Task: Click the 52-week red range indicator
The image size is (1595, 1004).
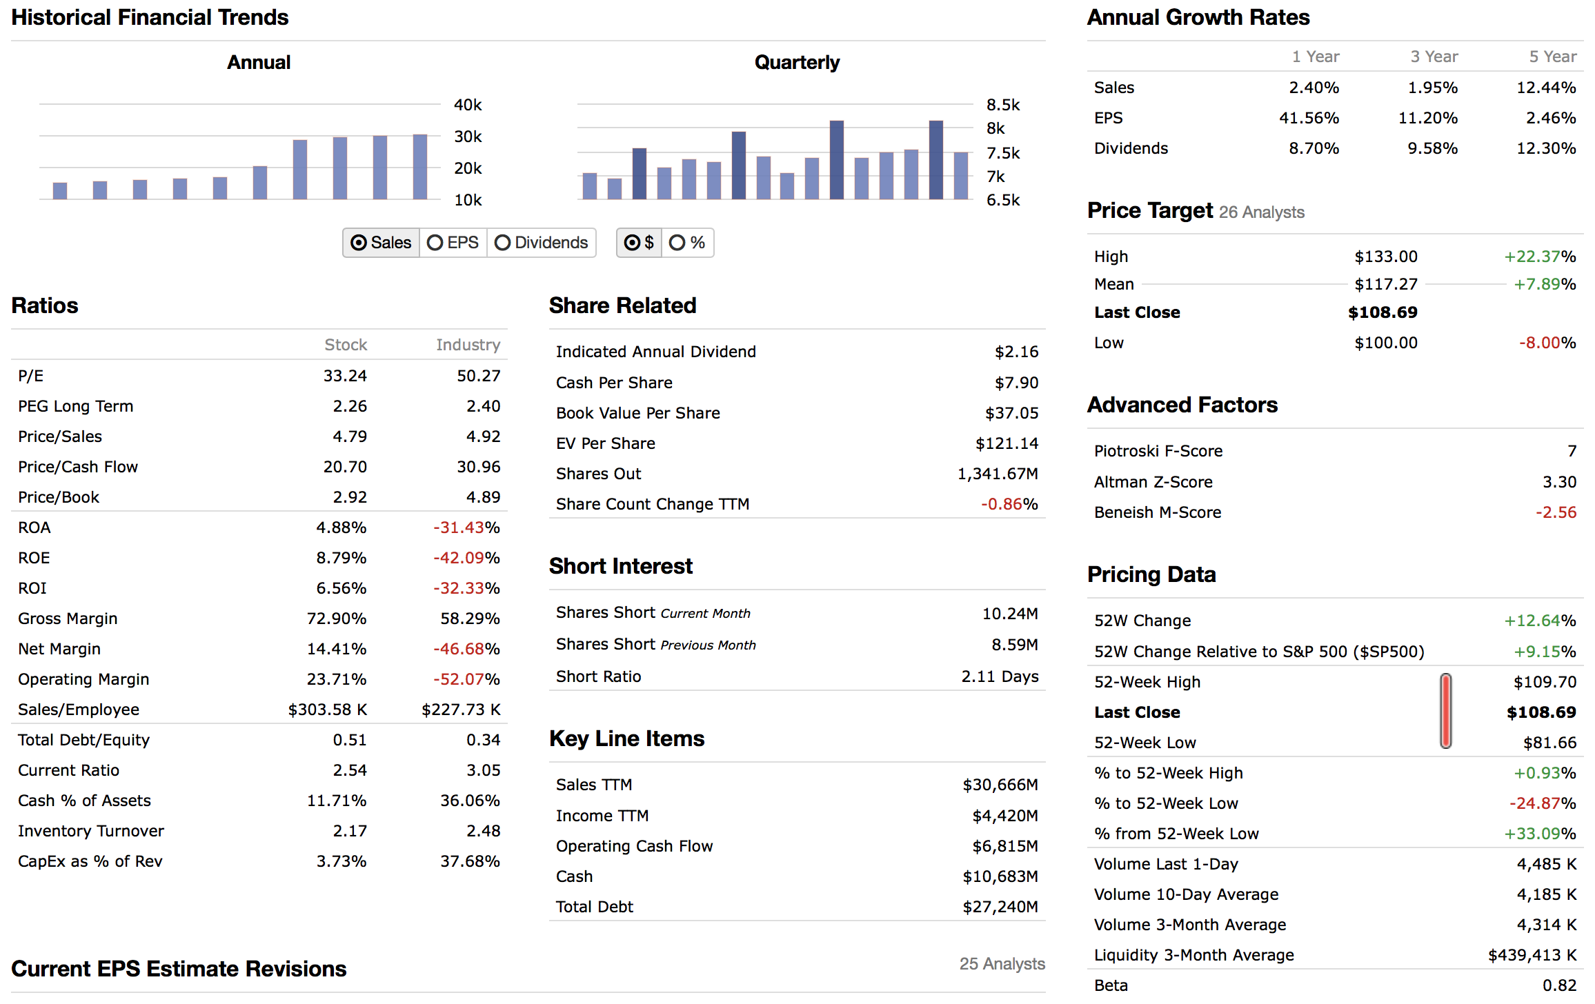Action: [1445, 711]
